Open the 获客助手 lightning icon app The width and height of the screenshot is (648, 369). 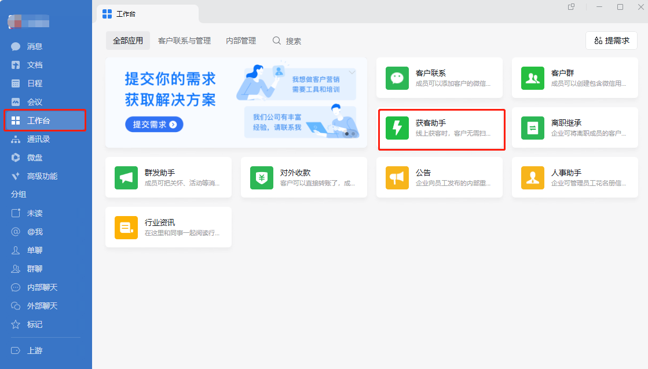[397, 128]
